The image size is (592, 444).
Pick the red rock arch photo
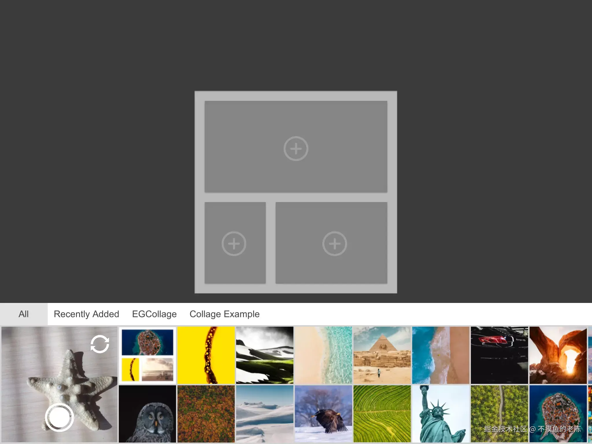pos(558,355)
